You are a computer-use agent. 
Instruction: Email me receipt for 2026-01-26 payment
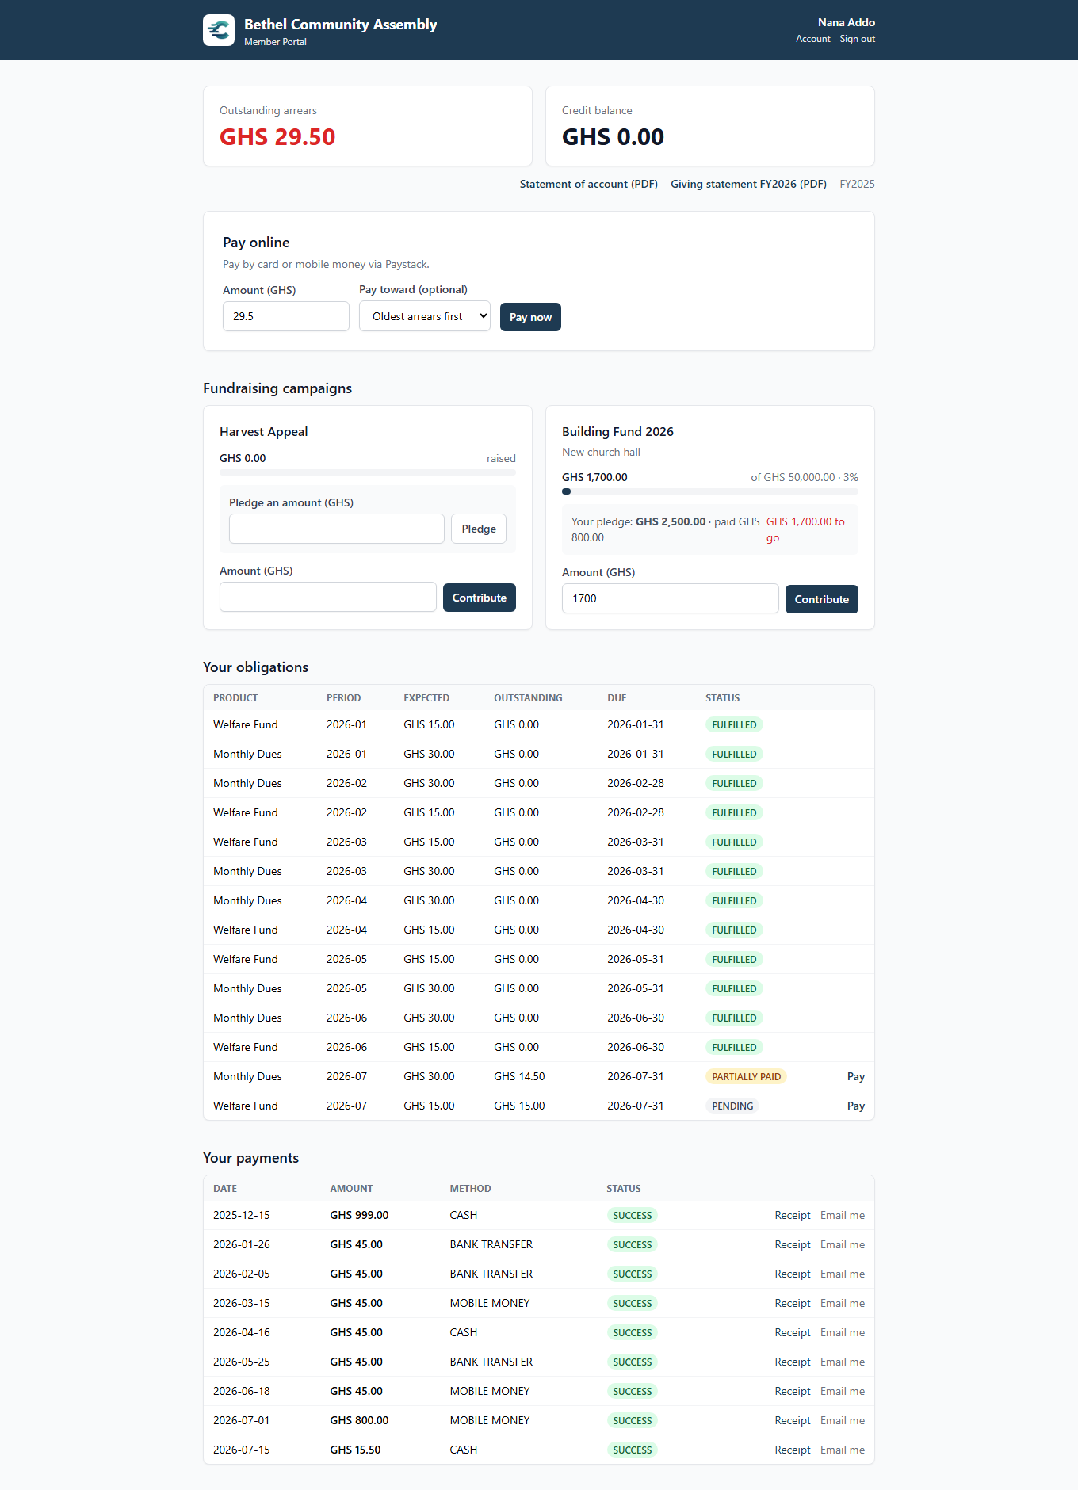point(843,1244)
